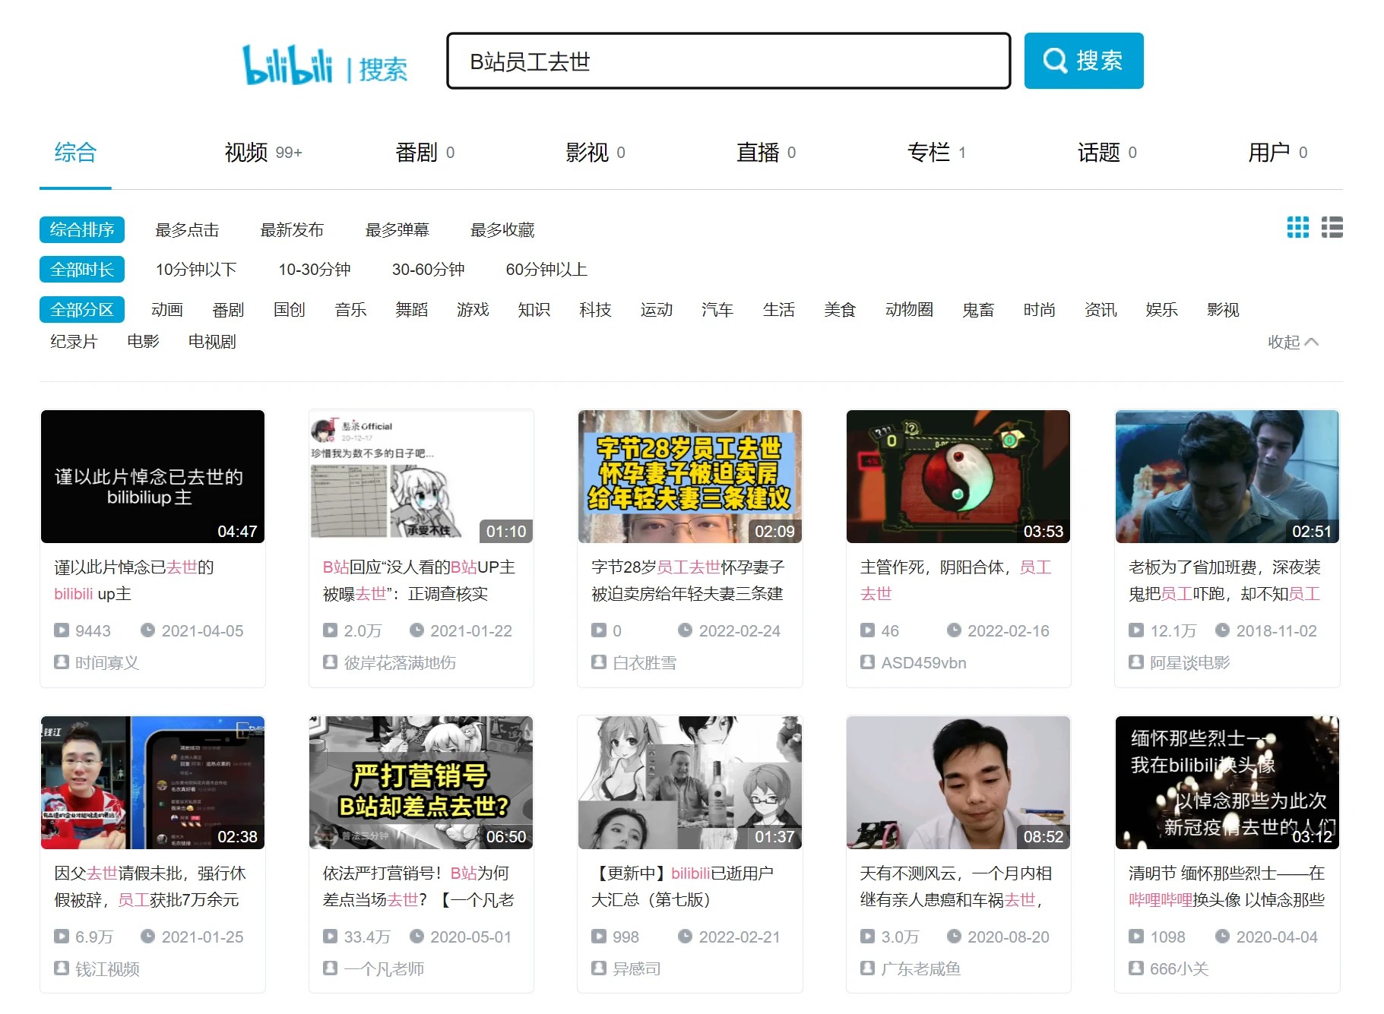Collapse filters with 收起
The height and width of the screenshot is (1014, 1384).
(1293, 342)
